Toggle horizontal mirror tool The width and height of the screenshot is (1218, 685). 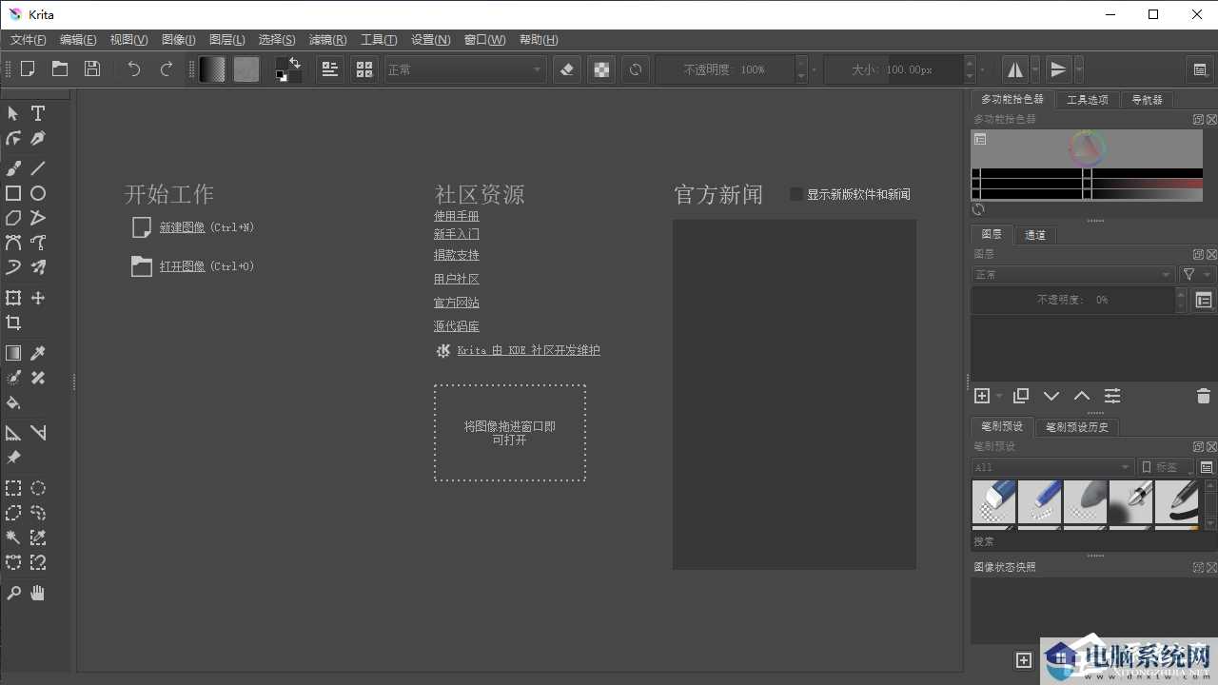click(x=1015, y=69)
